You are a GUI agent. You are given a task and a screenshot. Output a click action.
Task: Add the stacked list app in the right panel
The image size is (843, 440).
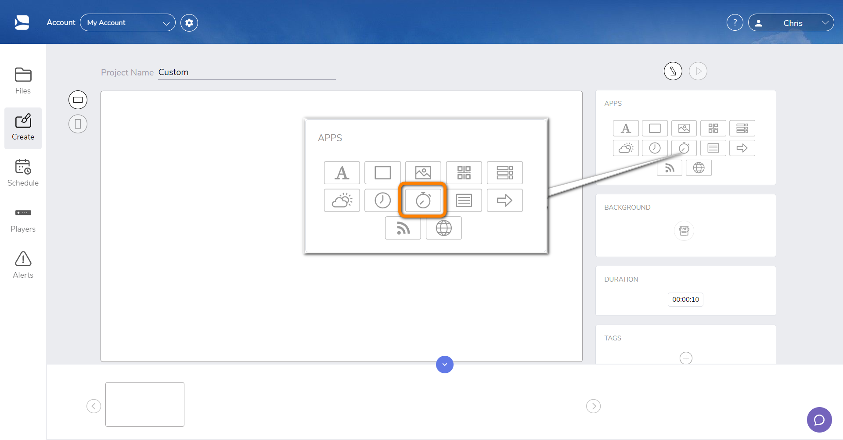742,129
